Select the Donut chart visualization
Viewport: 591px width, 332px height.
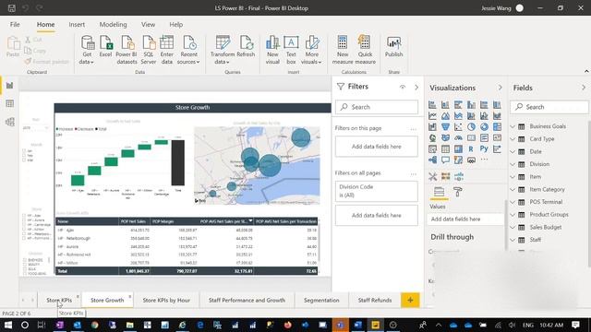pyautogui.click(x=484, y=127)
